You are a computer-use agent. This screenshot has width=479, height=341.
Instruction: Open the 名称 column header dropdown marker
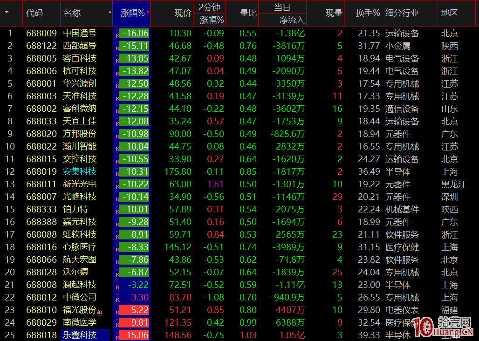click(x=109, y=11)
